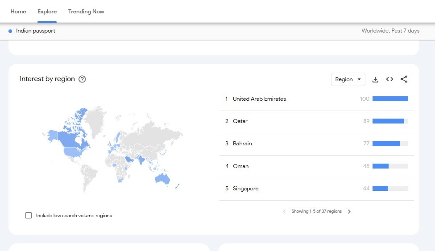Screen dimensions: 435x251
Task: Enable Include low search volume regions
Action: [x=29, y=215]
